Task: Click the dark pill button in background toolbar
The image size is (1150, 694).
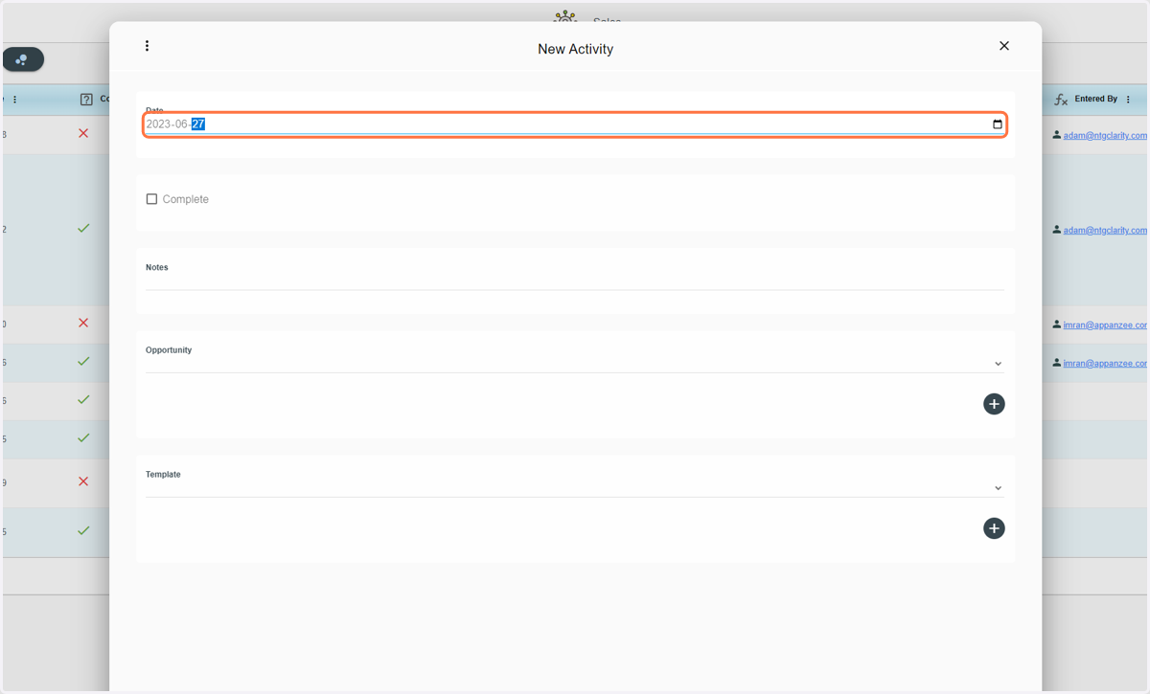Action: point(23,59)
